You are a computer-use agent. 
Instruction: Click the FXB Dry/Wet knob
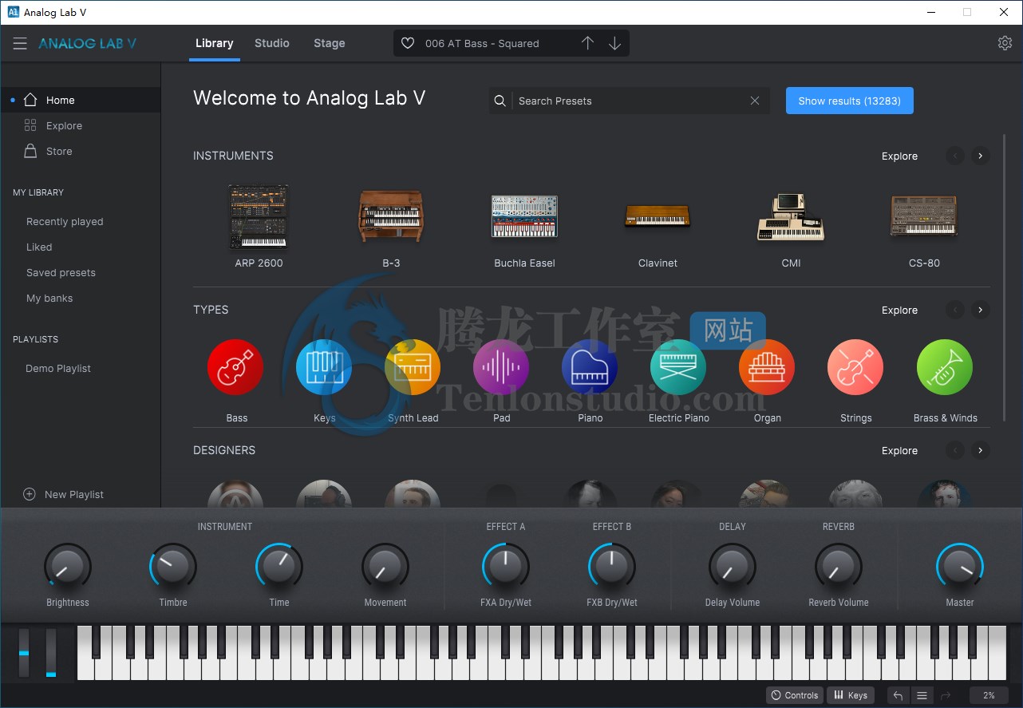pyautogui.click(x=612, y=567)
